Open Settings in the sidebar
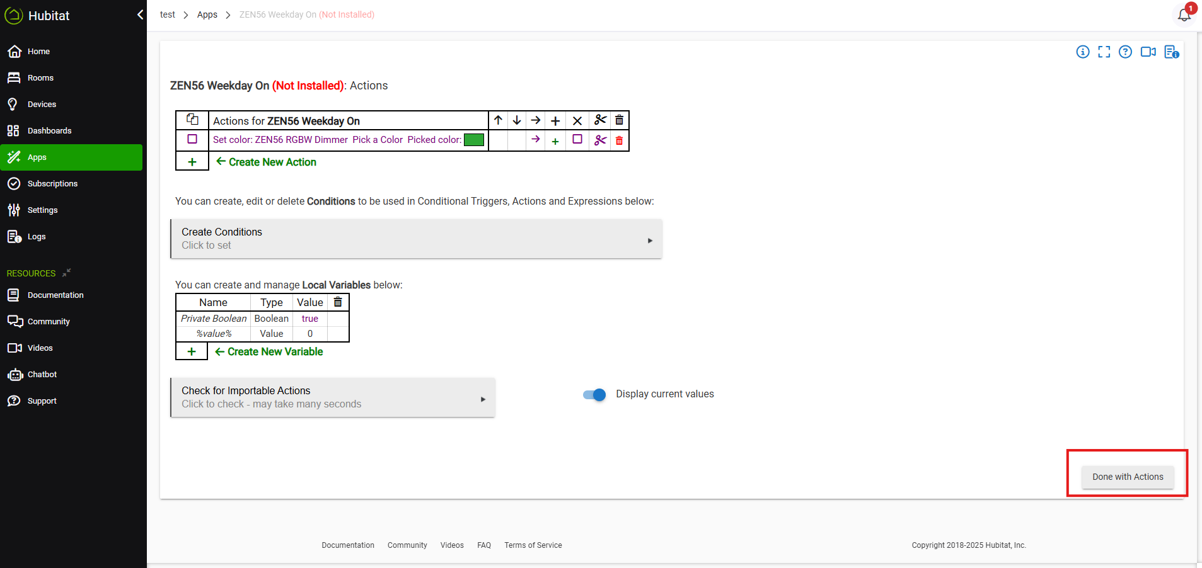1202x568 pixels. [x=71, y=210]
